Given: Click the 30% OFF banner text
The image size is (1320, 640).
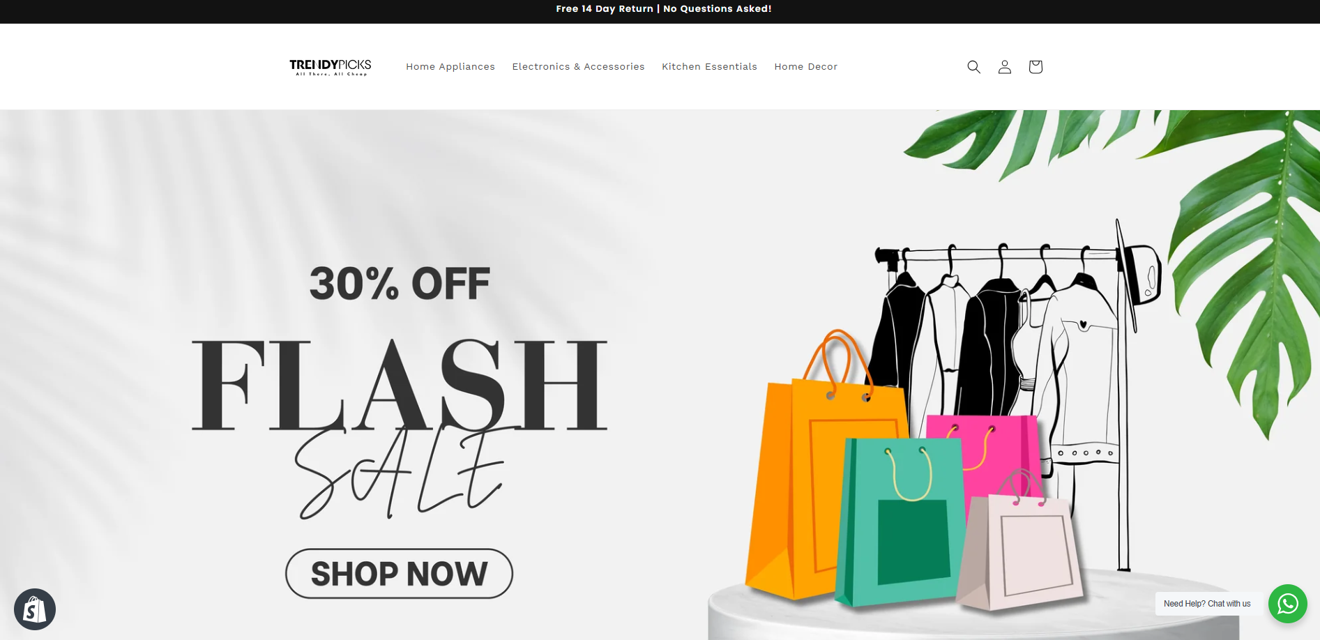Looking at the screenshot, I should coord(400,284).
